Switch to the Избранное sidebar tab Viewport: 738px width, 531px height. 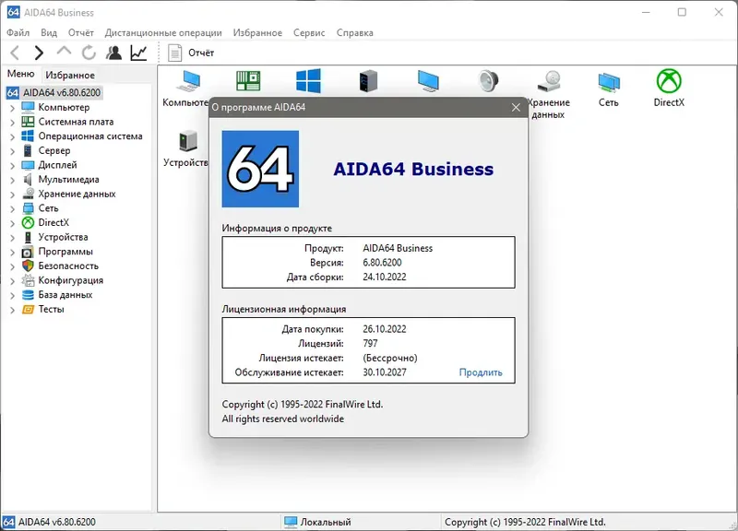coord(70,75)
